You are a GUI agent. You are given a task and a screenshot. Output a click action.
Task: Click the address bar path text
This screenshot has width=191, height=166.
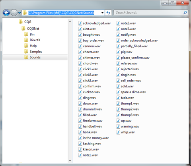coord(61,13)
